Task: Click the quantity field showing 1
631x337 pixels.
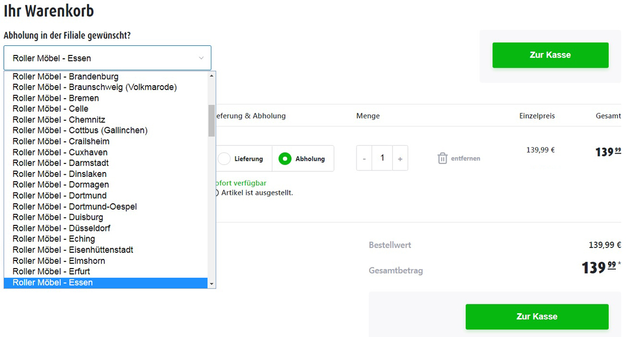Action: pyautogui.click(x=382, y=158)
